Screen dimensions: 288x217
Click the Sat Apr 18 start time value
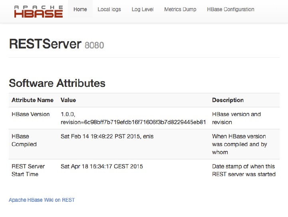[x=102, y=166]
